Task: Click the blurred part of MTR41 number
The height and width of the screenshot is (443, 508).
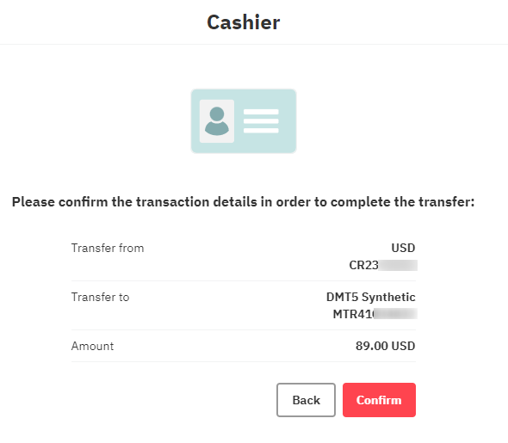Action: (395, 314)
